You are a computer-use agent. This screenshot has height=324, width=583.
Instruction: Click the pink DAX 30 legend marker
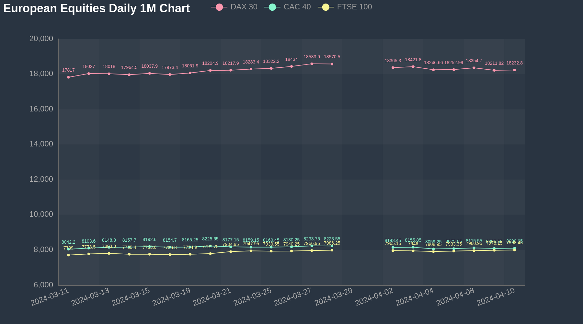[219, 7]
